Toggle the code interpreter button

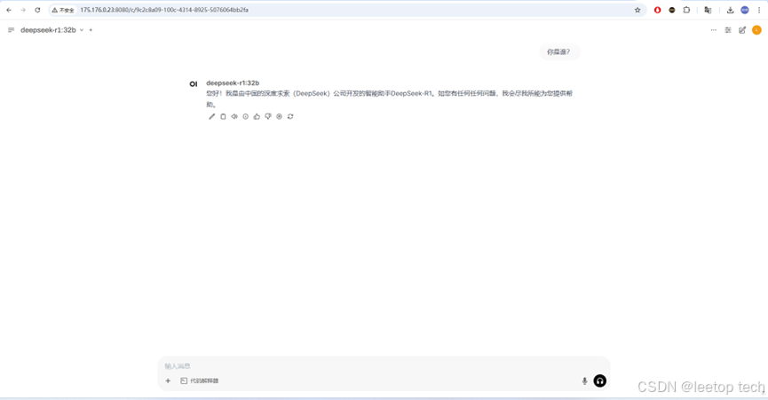point(200,380)
